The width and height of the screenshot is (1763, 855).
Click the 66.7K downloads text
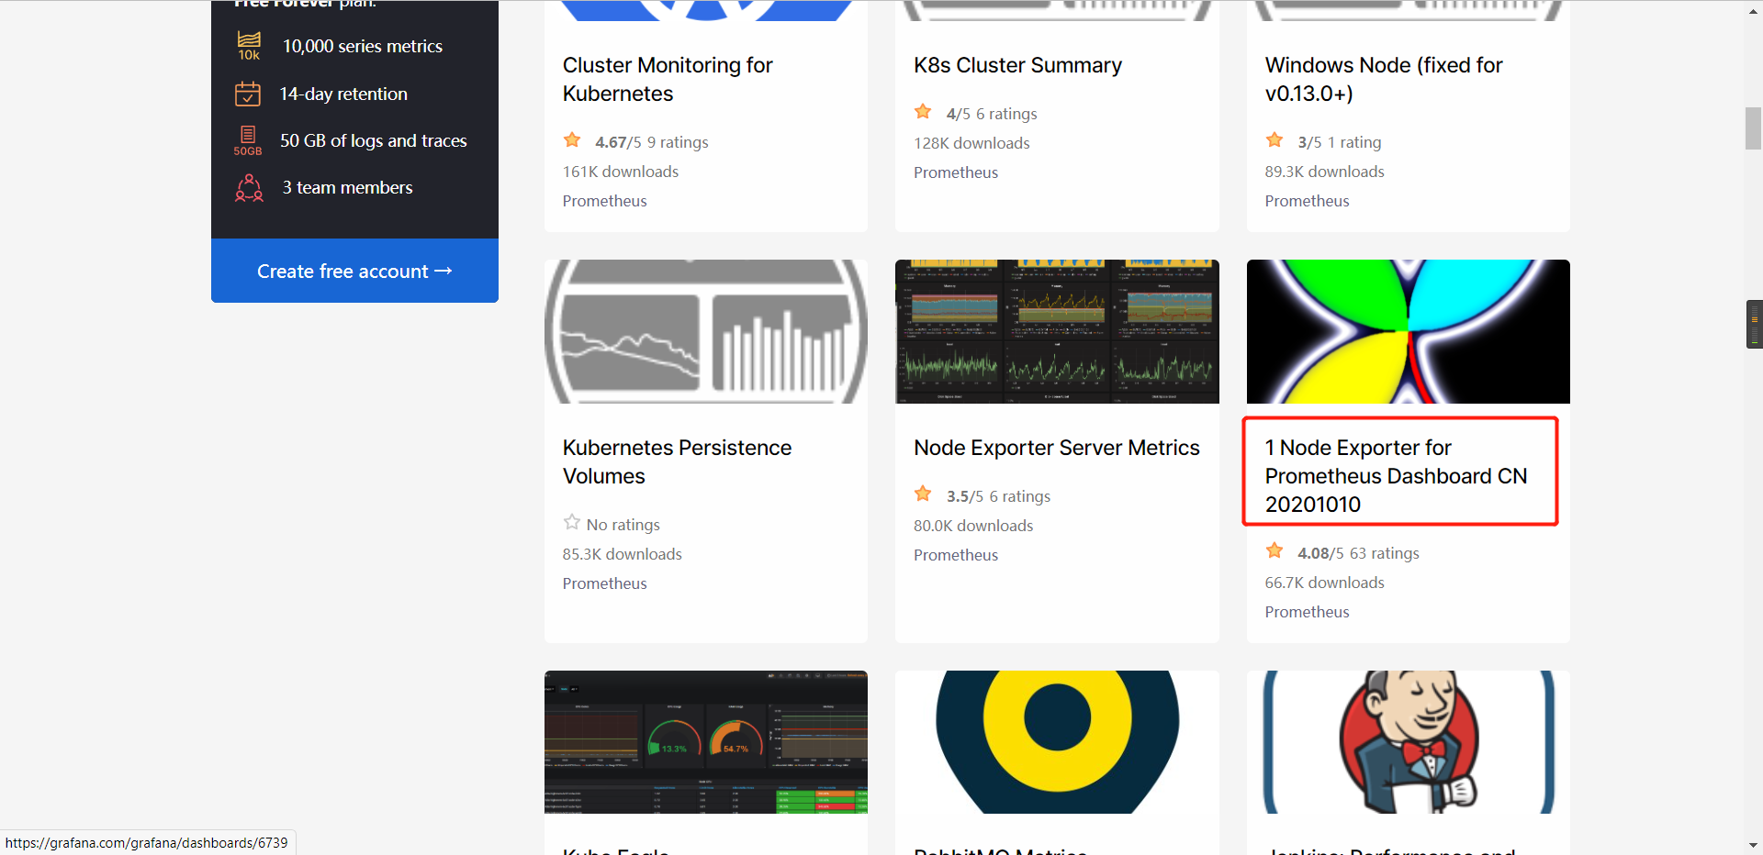pos(1324,583)
